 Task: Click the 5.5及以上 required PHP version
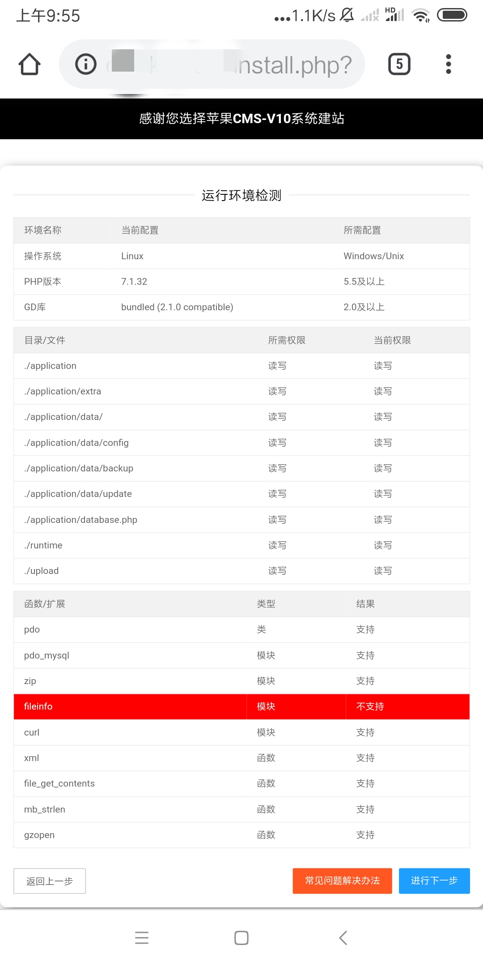click(364, 282)
